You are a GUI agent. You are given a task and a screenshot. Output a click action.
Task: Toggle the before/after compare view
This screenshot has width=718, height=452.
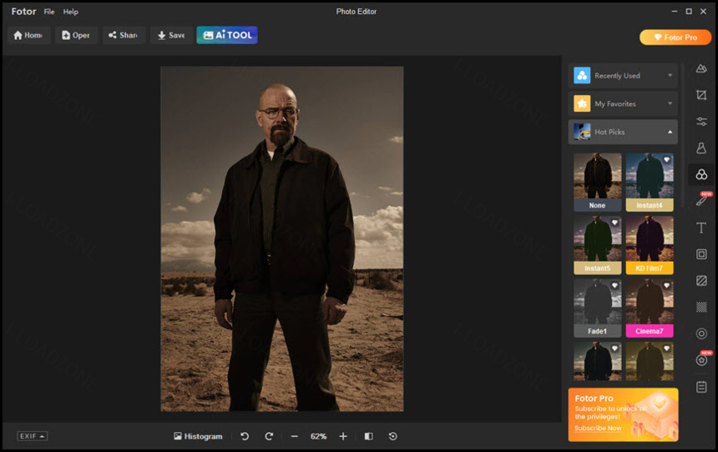[369, 436]
